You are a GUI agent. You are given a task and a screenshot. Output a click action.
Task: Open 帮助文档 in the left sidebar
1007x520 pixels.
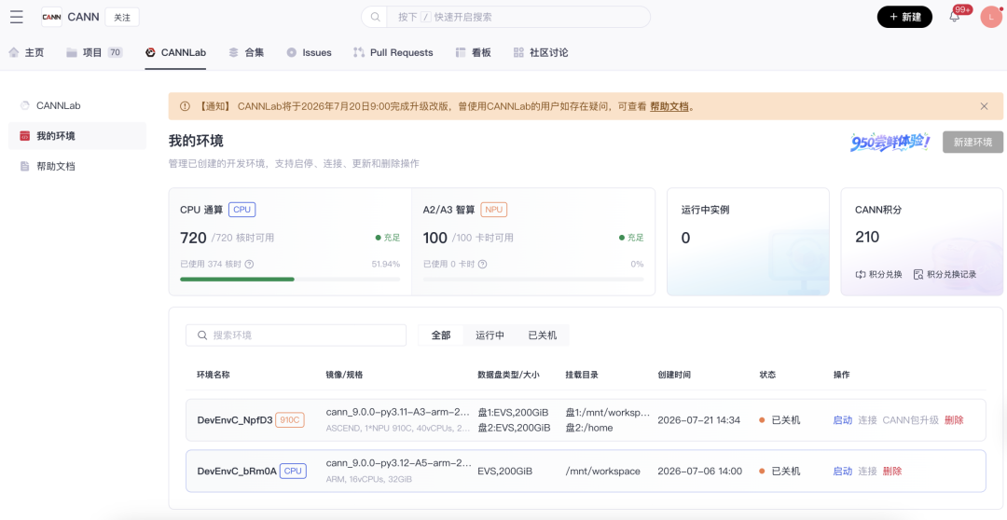click(x=77, y=166)
